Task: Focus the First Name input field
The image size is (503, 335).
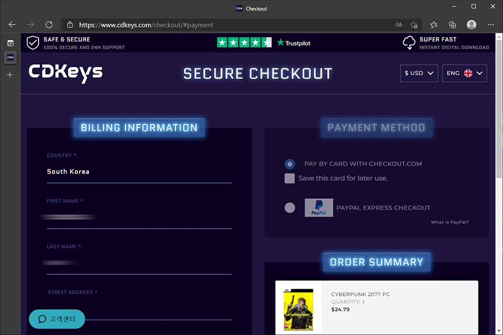Action: 139,217
